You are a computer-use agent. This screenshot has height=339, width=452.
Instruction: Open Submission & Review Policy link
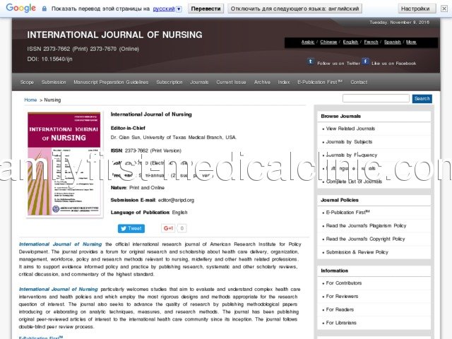pos(357,252)
